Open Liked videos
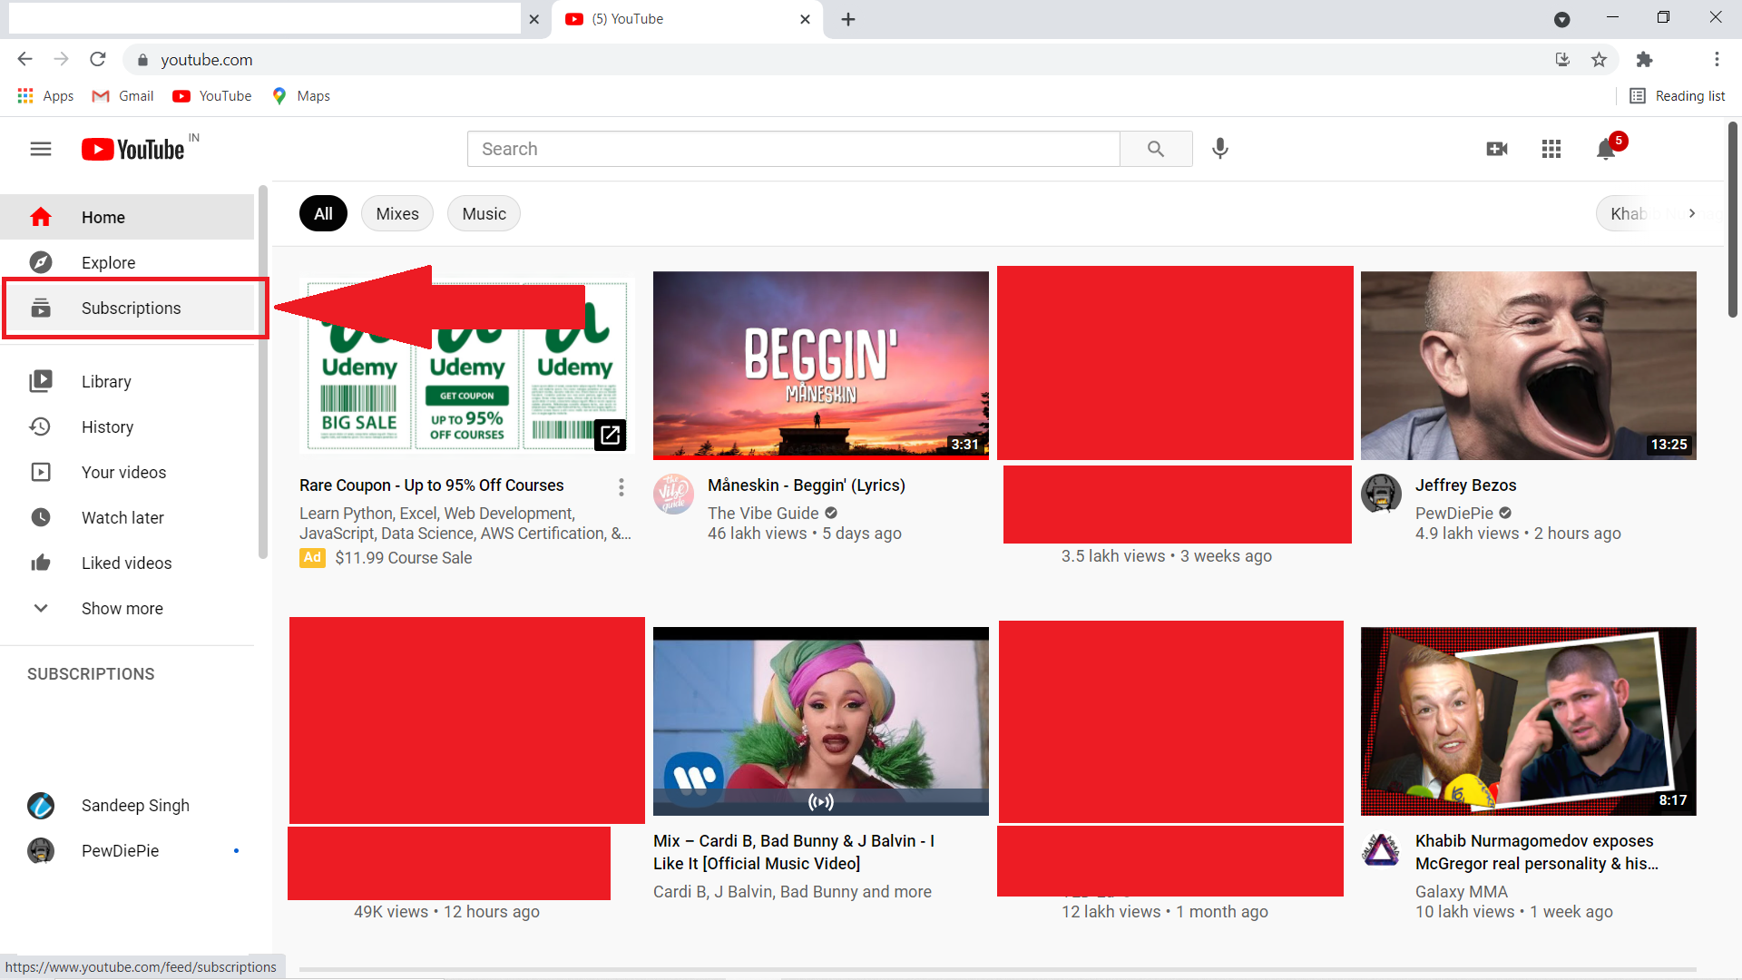The image size is (1742, 980). pos(127,563)
